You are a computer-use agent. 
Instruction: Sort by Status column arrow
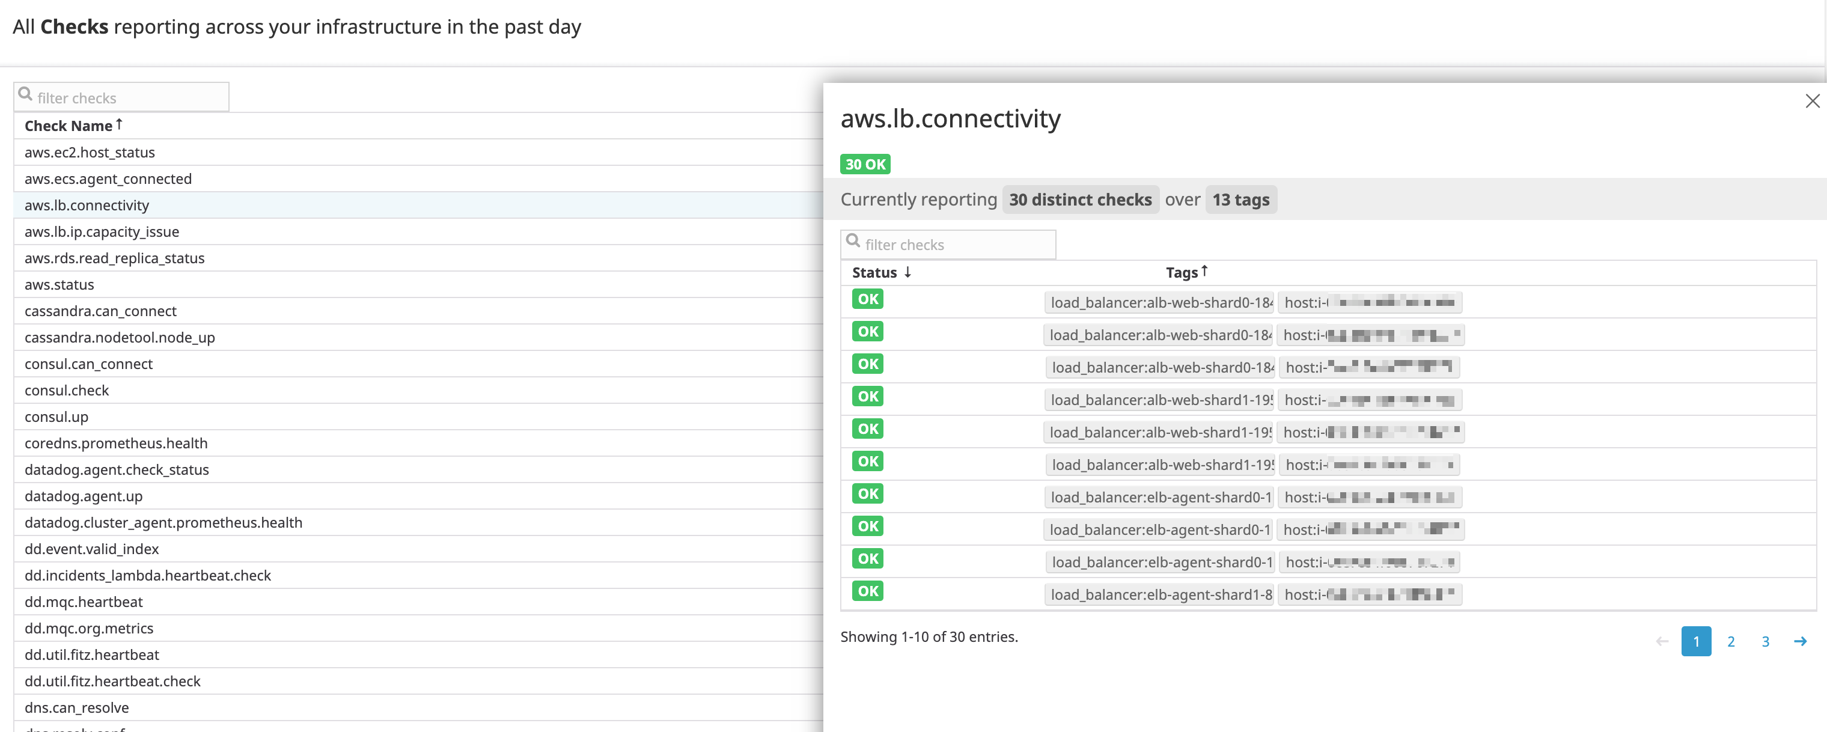pyautogui.click(x=907, y=272)
